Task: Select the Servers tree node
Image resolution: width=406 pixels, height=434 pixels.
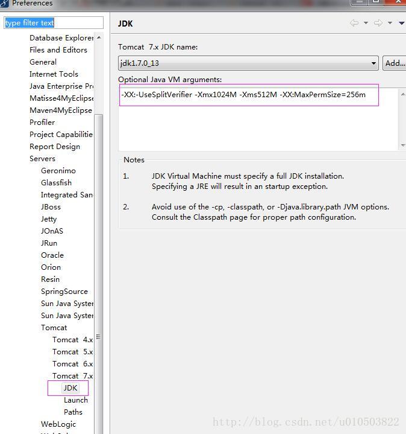Action: pos(42,159)
